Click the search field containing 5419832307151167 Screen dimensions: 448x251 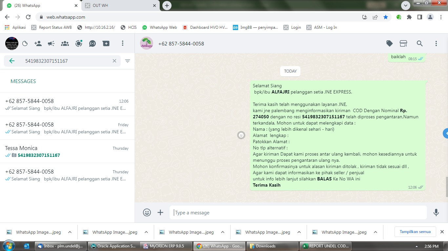pyautogui.click(x=62, y=61)
